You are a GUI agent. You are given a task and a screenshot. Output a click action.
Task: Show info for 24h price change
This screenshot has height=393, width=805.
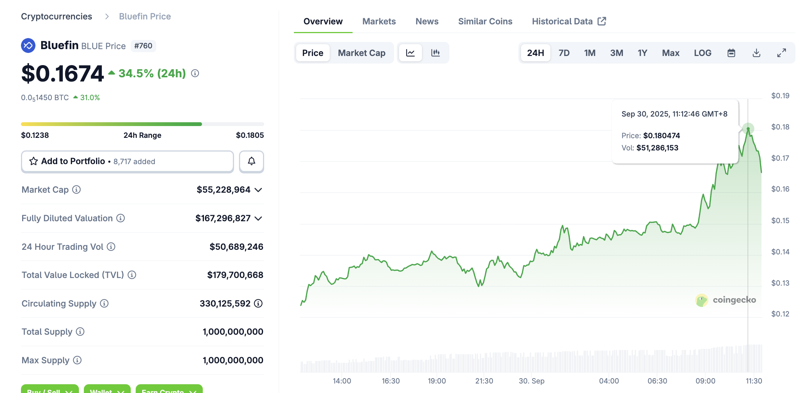tap(195, 73)
